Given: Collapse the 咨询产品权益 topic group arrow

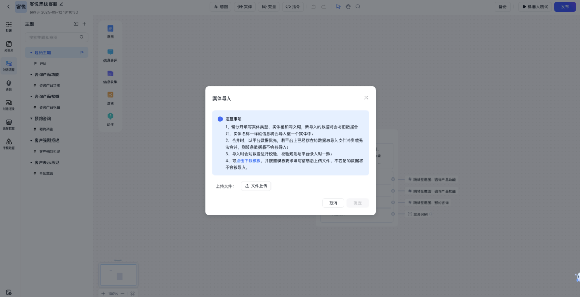Looking at the screenshot, I should coord(31,96).
